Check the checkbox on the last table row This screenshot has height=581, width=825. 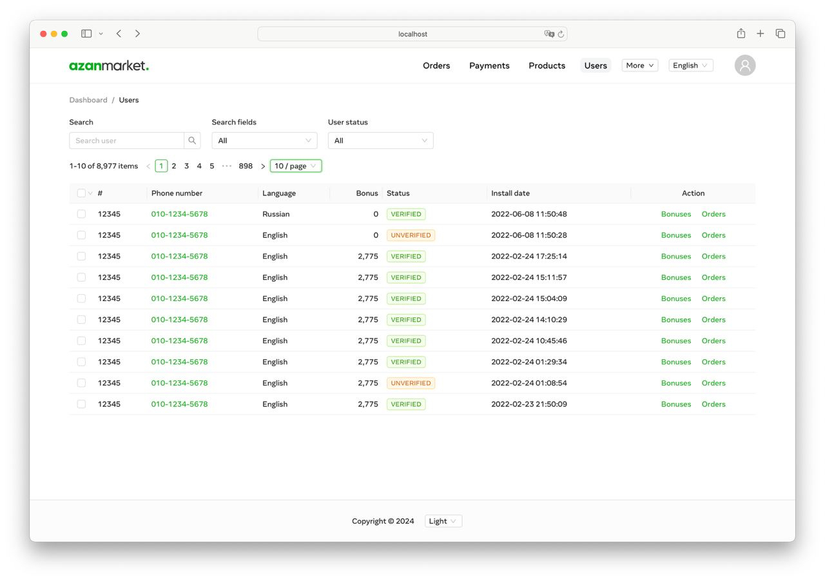click(81, 404)
